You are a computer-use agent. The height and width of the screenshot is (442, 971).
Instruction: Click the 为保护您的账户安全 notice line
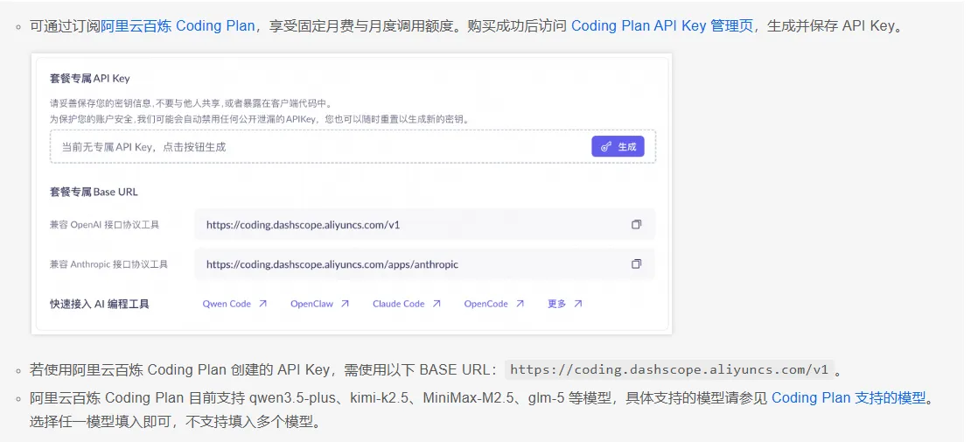(260, 119)
